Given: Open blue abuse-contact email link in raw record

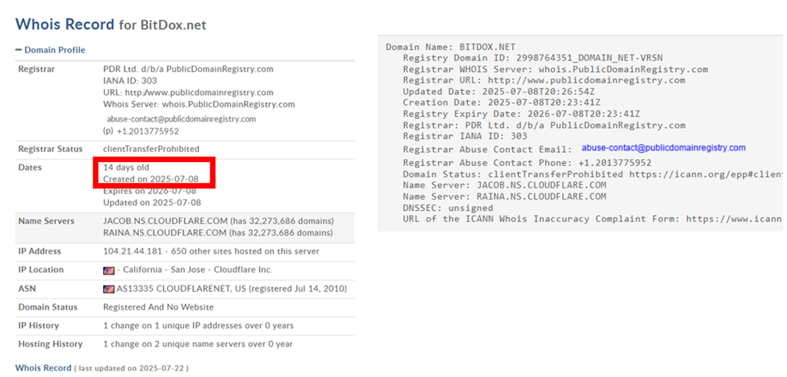Looking at the screenshot, I should [x=663, y=148].
